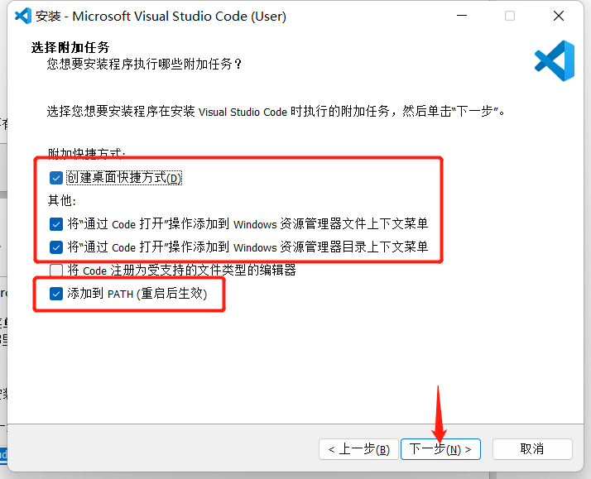This screenshot has width=591, height=479.
Task: Click the large VS Code logo
Action: pyautogui.click(x=555, y=60)
